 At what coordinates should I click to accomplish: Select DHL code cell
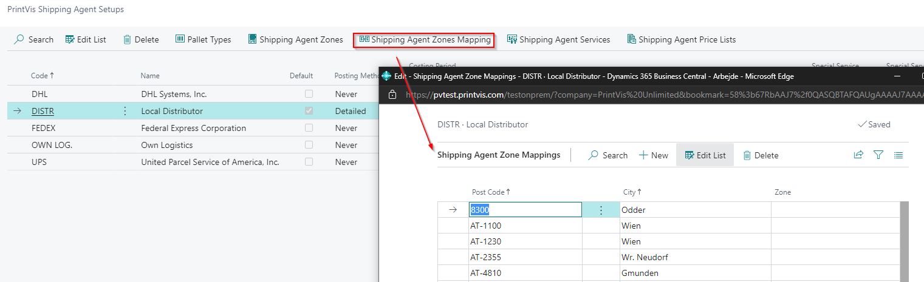39,94
